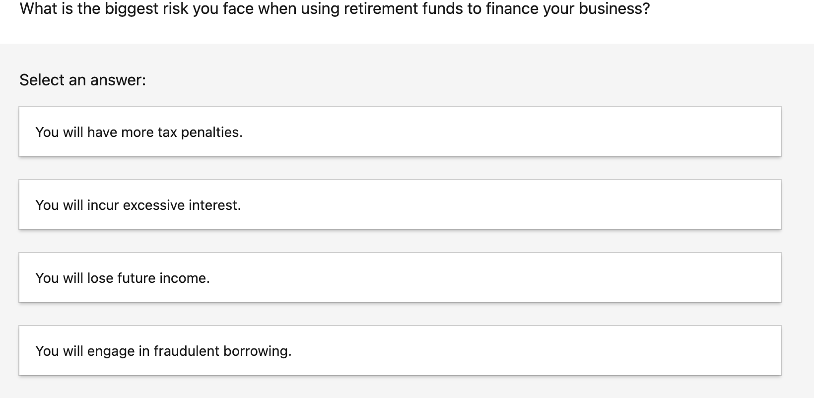The image size is (814, 398).
Task: Click the 'Select an answer:' label
Action: [82, 79]
